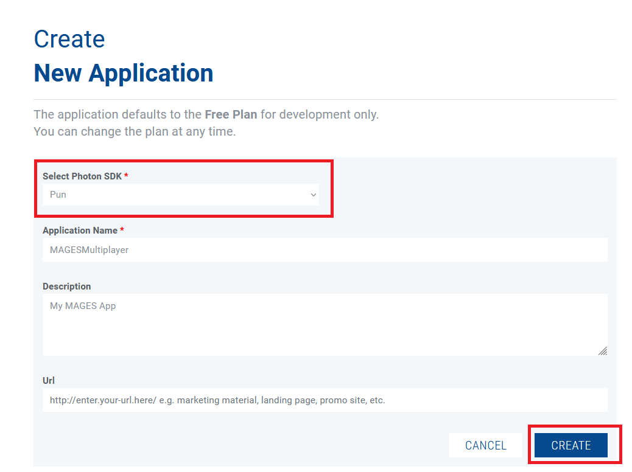Focus the Url input field
The image size is (632, 472).
(x=325, y=400)
